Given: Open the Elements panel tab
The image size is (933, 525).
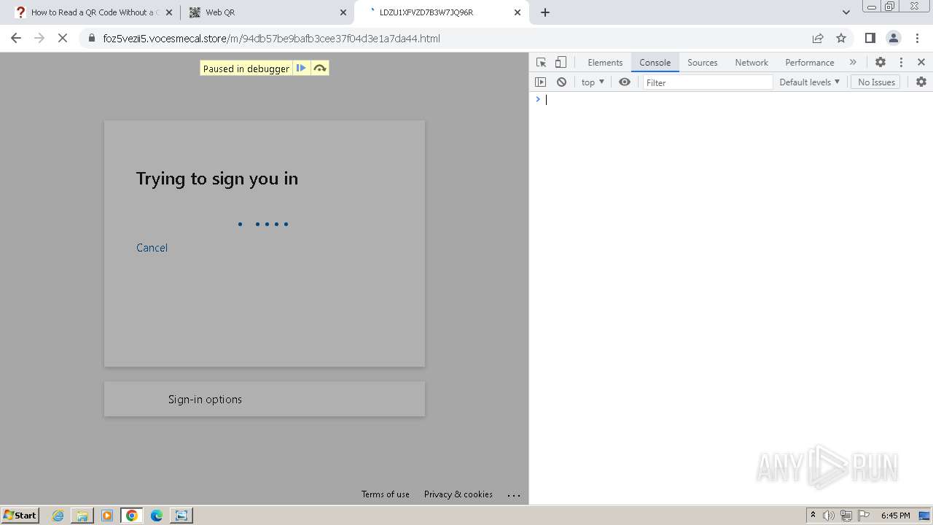Looking at the screenshot, I should pyautogui.click(x=605, y=63).
